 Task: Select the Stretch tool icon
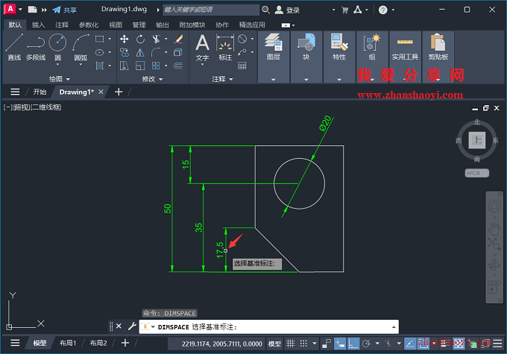click(x=125, y=66)
